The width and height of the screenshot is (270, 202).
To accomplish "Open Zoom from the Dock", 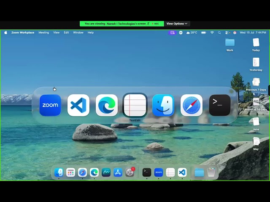I will click(x=159, y=172).
